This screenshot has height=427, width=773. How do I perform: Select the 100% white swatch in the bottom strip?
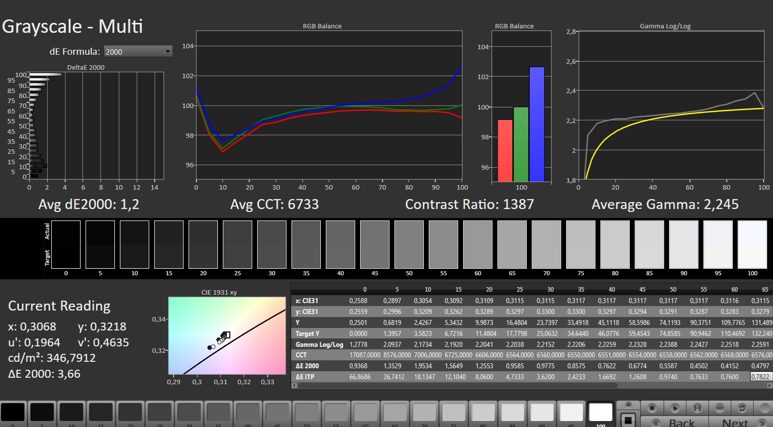tap(600, 413)
